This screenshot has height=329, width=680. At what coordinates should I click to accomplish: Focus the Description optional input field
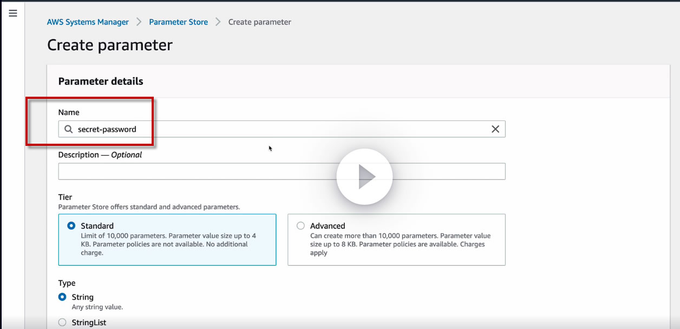(282, 171)
